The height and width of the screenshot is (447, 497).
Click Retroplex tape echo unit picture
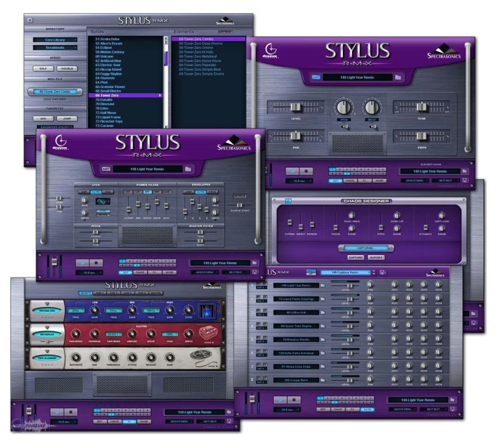tap(209, 333)
